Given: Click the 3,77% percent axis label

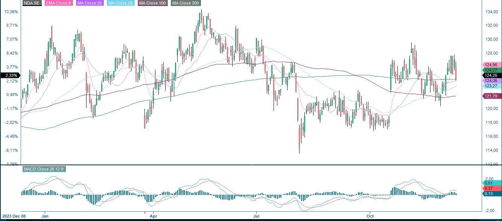Looking at the screenshot, I should coord(12,67).
